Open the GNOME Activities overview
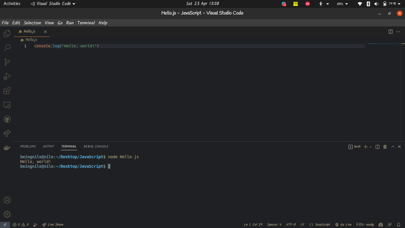Viewport: 405px width, 228px height. 12,4
